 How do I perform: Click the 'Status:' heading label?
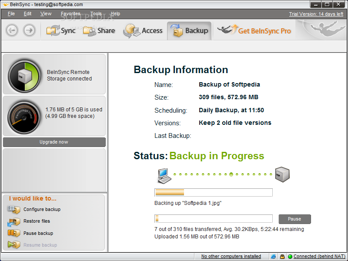pyautogui.click(x=151, y=156)
